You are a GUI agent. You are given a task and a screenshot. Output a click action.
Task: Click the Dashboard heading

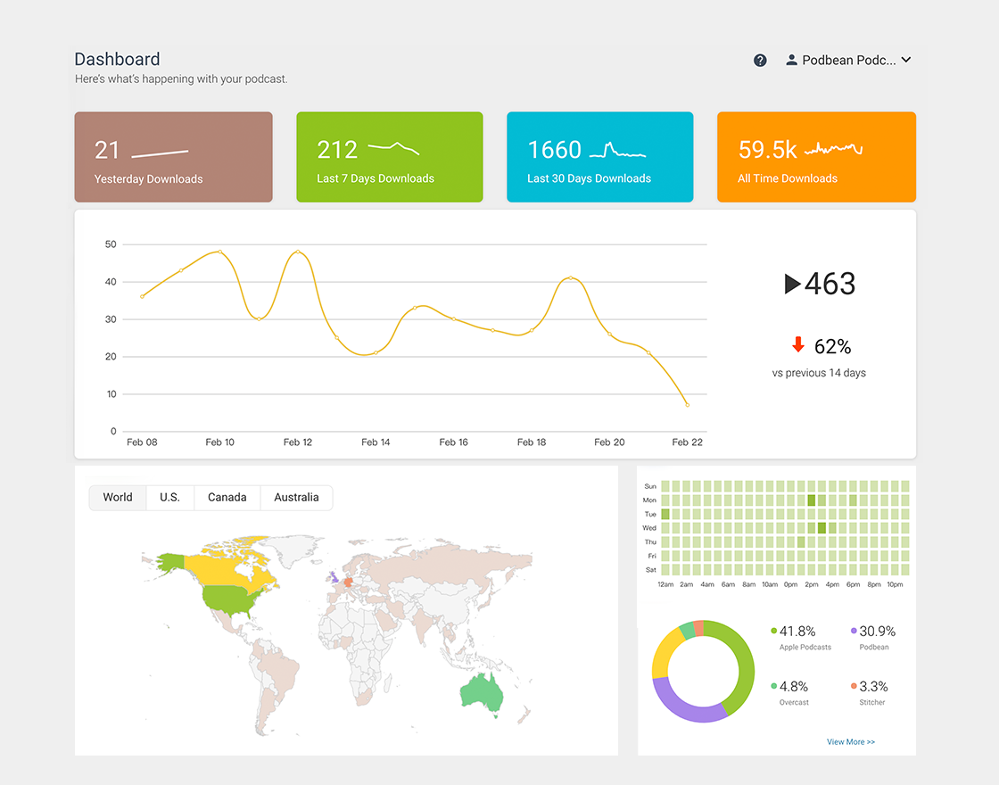[x=117, y=59]
